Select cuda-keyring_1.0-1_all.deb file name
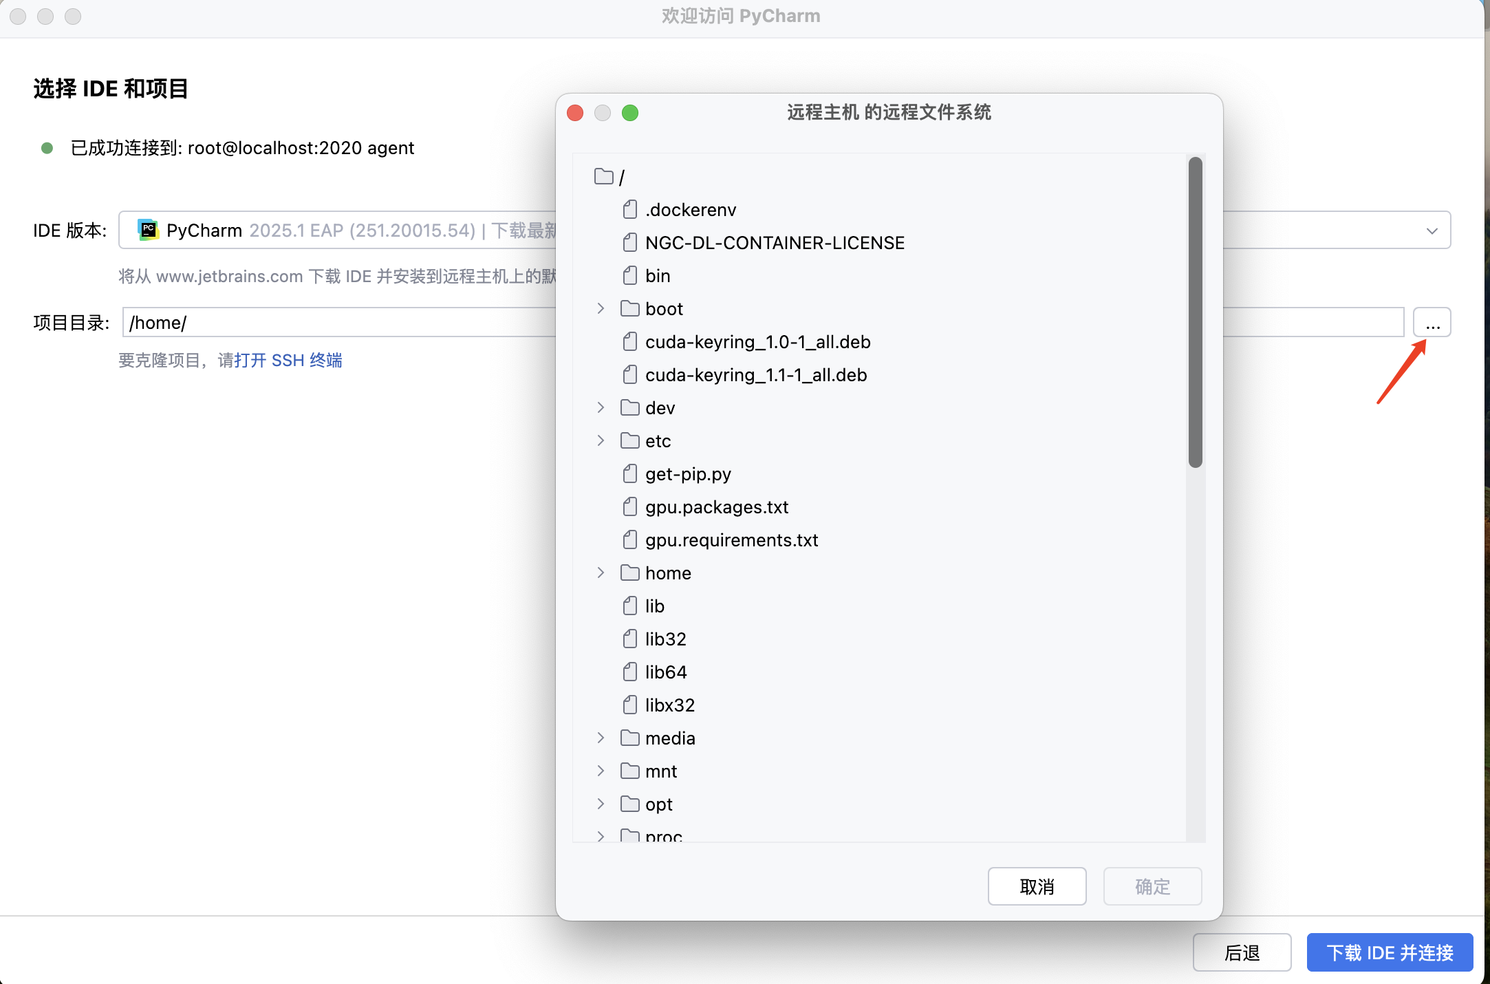This screenshot has width=1490, height=984. (x=758, y=342)
